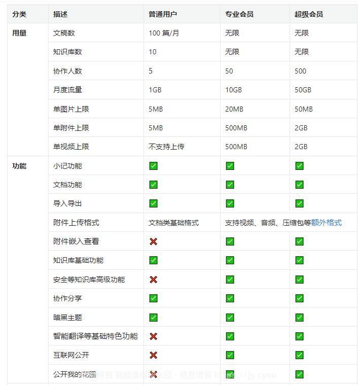Select the 超级会员 column header

pos(309,14)
